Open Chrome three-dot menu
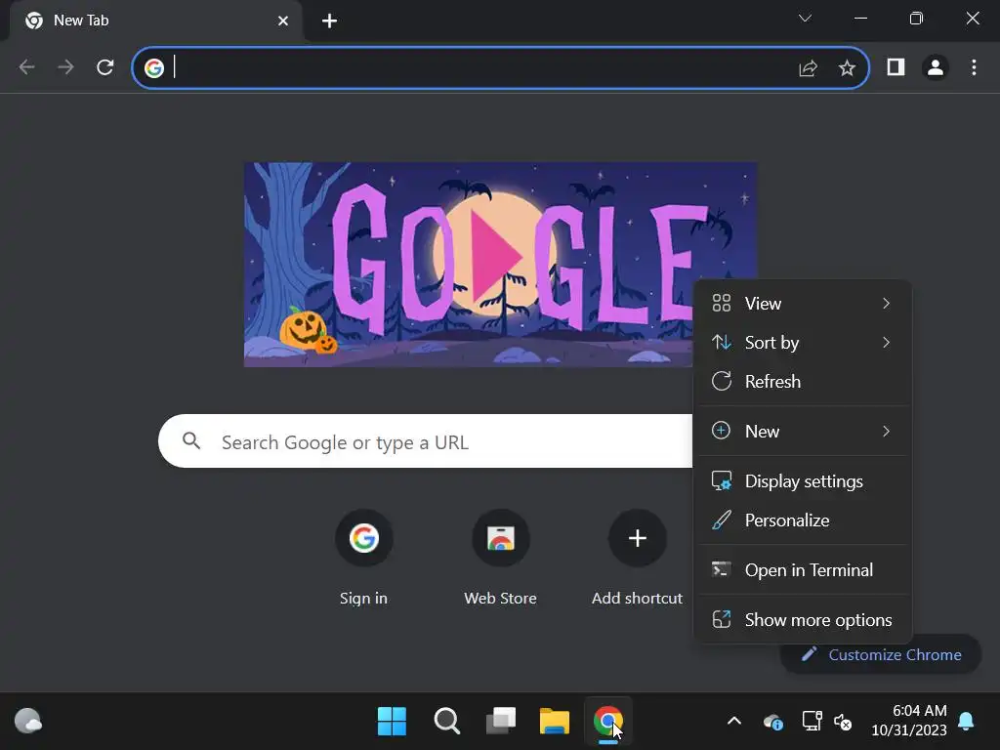Screen dimensions: 1000x750 [974, 67]
